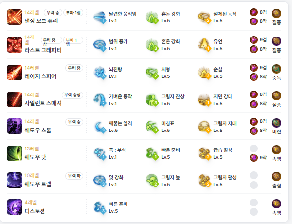Select the 라스트 그래피티 skill icon

pyautogui.click(x=15, y=45)
